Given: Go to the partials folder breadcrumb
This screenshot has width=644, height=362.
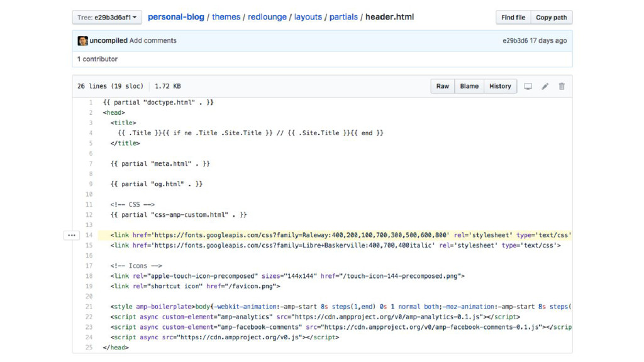Looking at the screenshot, I should pos(343,17).
